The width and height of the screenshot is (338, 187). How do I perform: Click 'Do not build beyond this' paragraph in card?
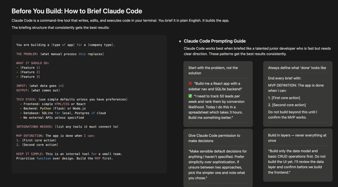[x=293, y=115]
